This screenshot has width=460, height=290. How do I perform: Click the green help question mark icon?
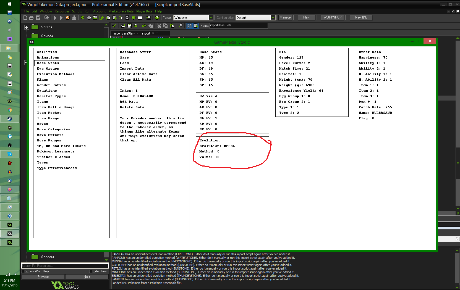point(157,18)
